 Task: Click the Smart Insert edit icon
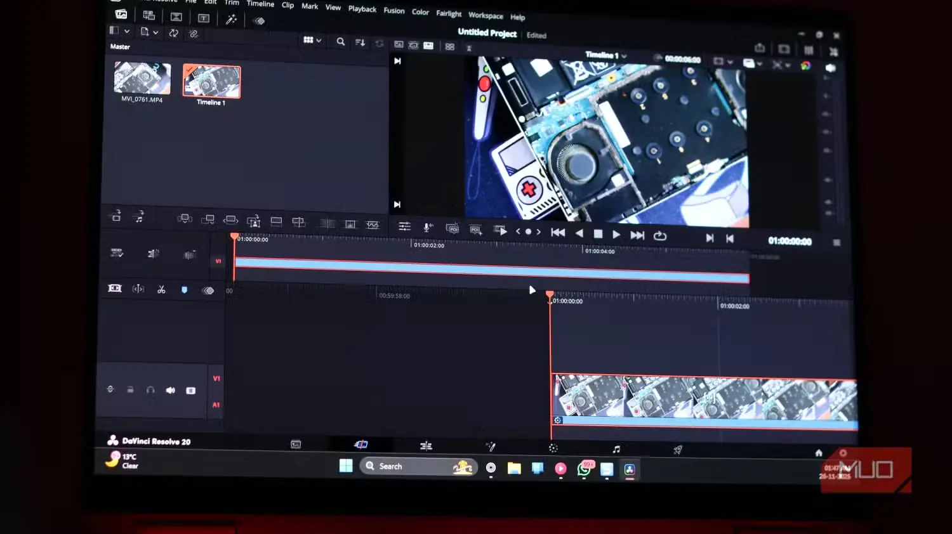tap(185, 219)
